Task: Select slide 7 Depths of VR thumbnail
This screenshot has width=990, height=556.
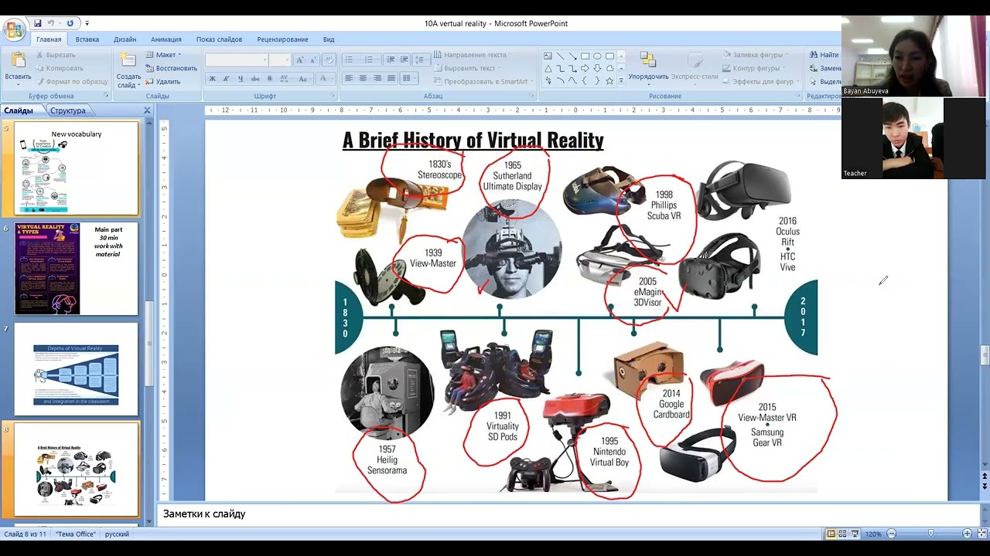Action: [76, 369]
